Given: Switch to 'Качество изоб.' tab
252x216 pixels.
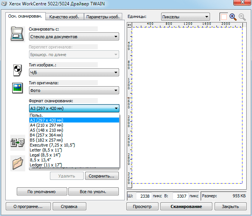Looking at the screenshot, I should 64,17.
